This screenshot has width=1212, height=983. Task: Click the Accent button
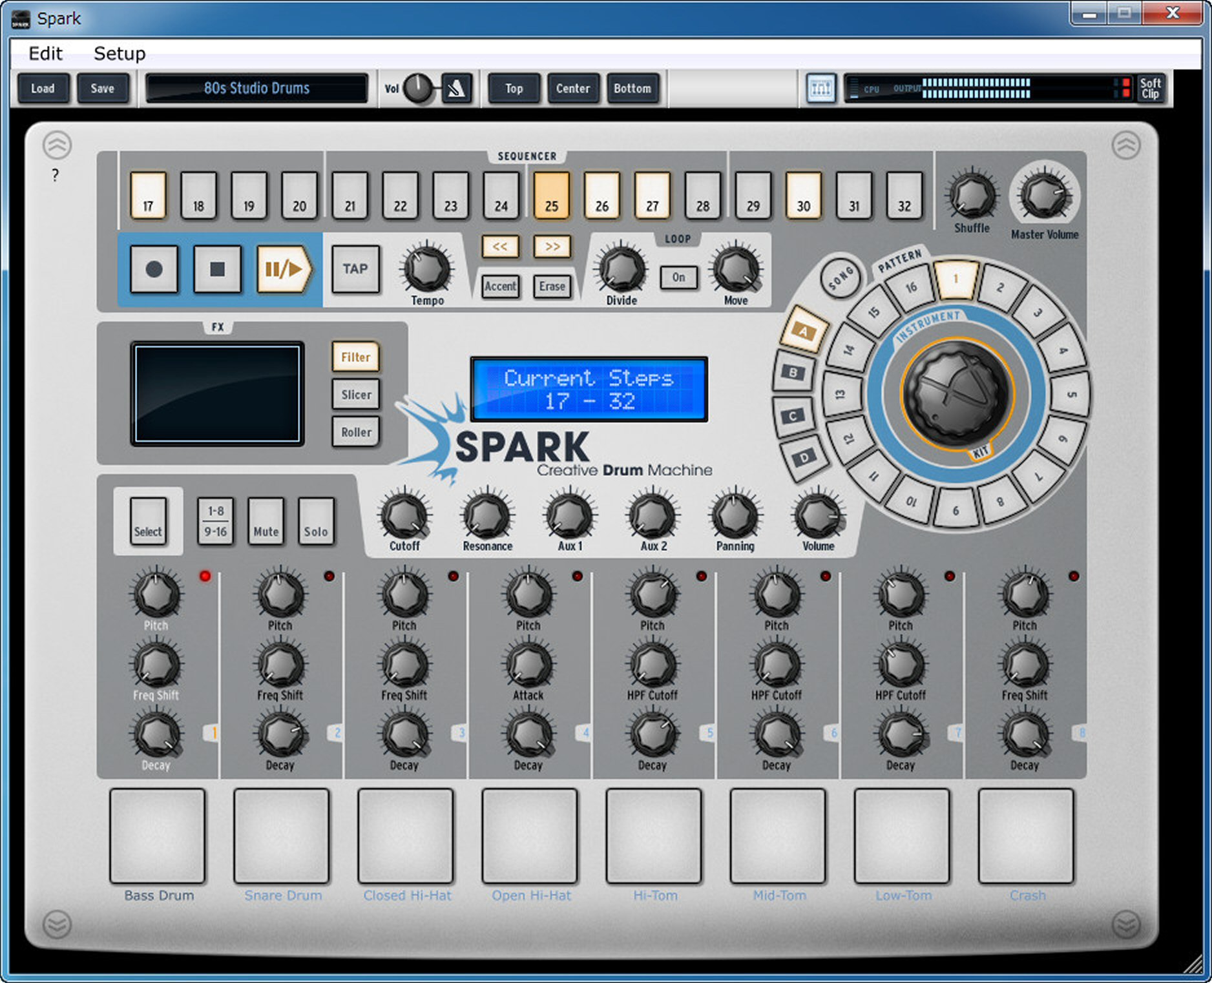pyautogui.click(x=500, y=286)
